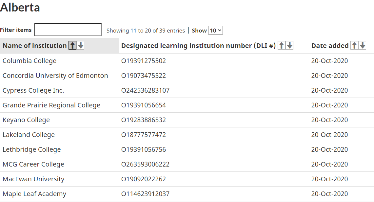Sort Date added column descending

click(363, 45)
